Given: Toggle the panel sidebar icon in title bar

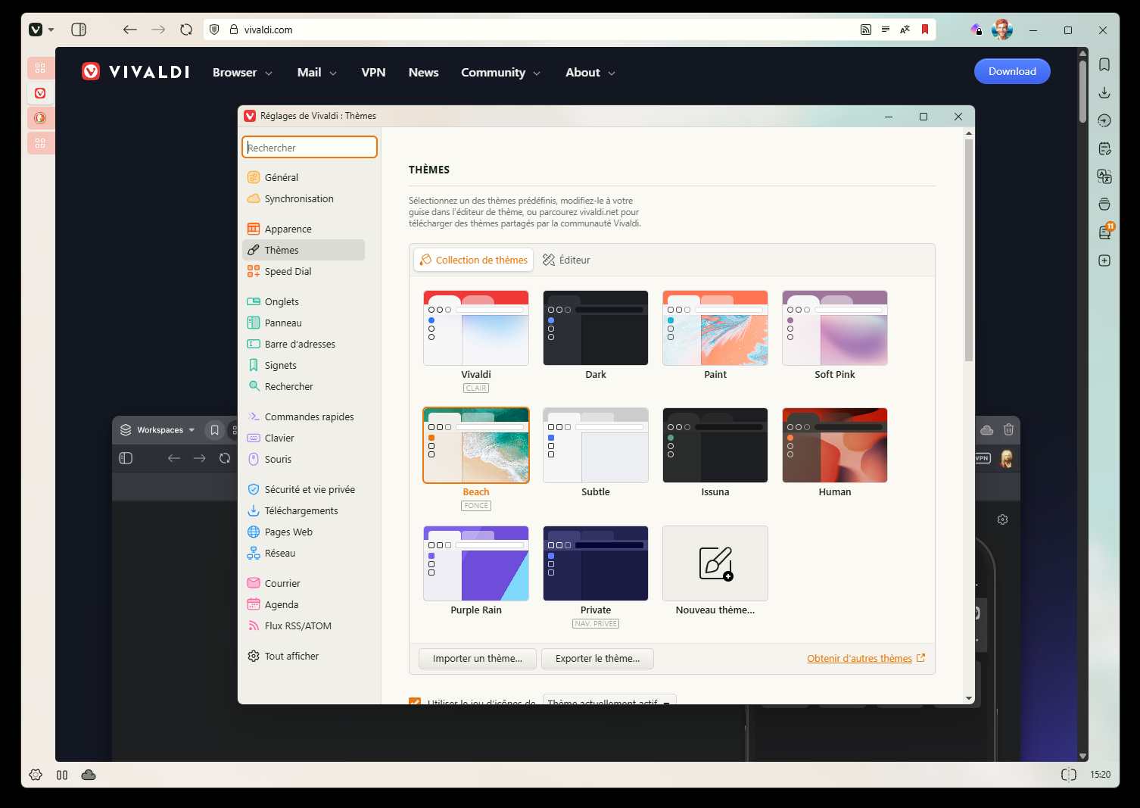Looking at the screenshot, I should point(79,30).
